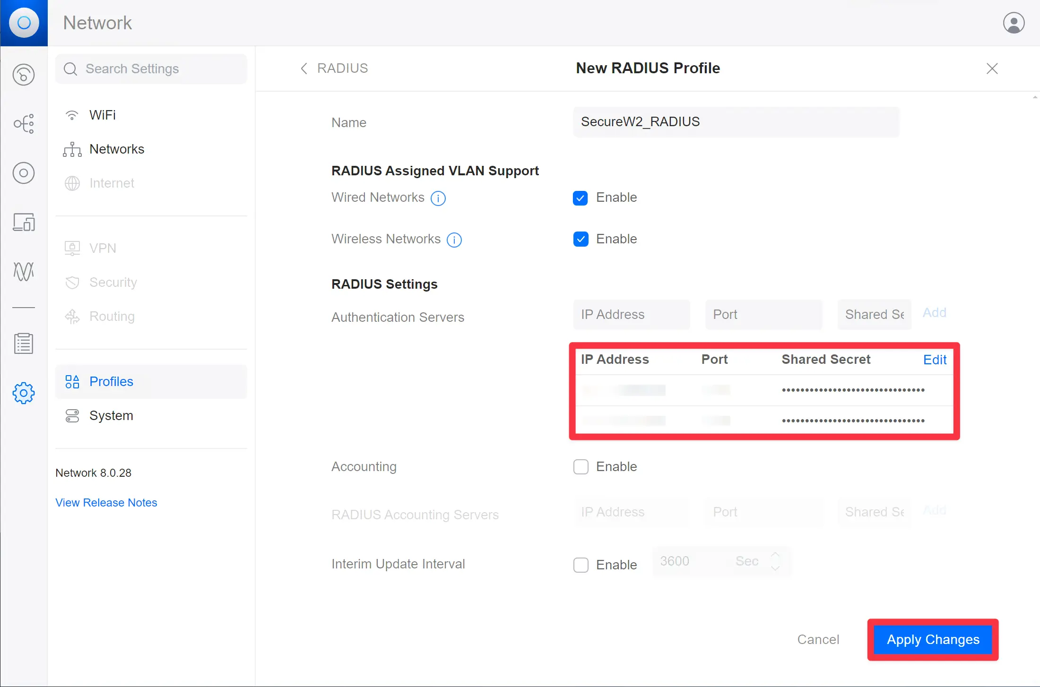Open the topology icon in left rail
Viewport: 1040px width, 687px height.
pyautogui.click(x=24, y=124)
